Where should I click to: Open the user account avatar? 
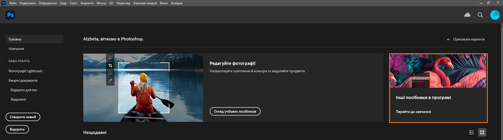click(495, 15)
